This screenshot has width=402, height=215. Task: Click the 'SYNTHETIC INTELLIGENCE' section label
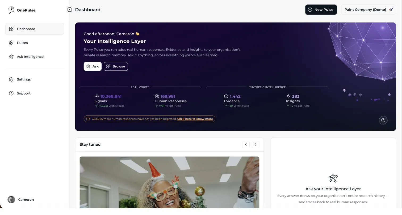pyautogui.click(x=267, y=87)
